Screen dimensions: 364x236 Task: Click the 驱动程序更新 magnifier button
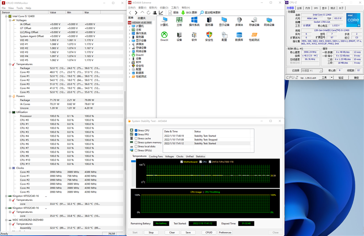(210, 13)
